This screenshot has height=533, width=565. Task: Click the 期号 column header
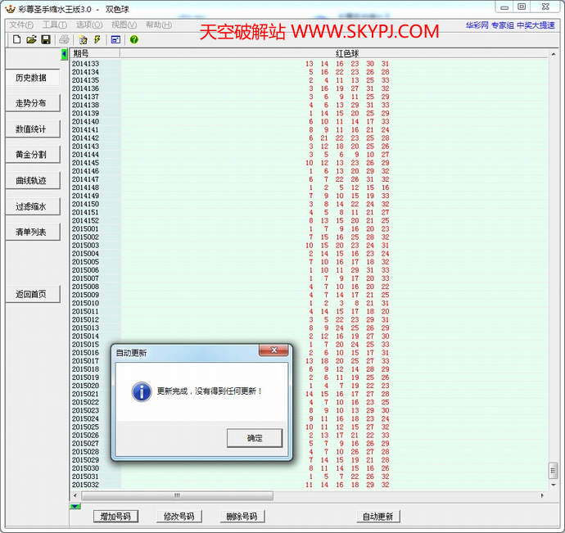click(82, 53)
